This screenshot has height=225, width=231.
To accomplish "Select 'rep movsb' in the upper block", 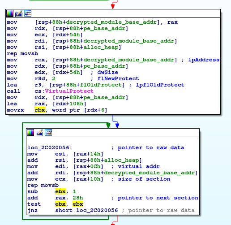I will [x=22, y=53].
